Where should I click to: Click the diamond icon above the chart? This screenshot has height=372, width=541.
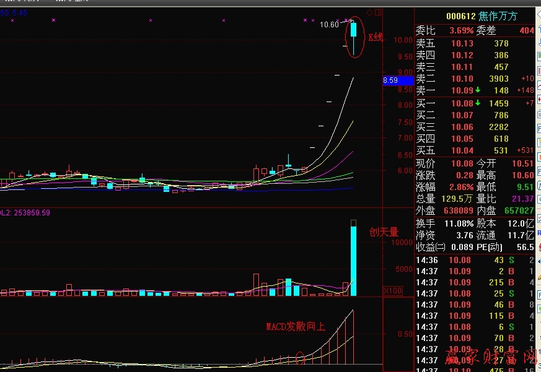(x=369, y=12)
